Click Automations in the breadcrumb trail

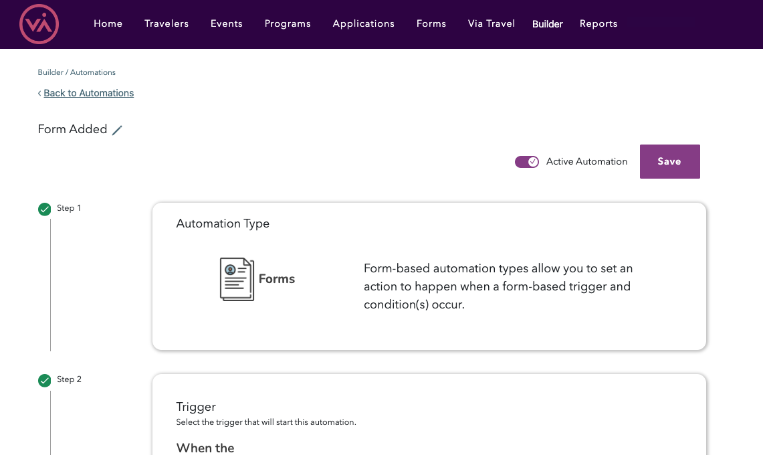click(93, 72)
